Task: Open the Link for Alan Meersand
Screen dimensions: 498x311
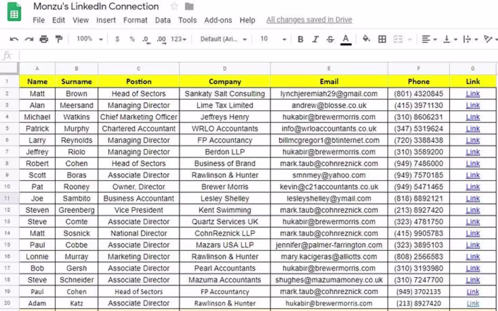Action: point(473,105)
